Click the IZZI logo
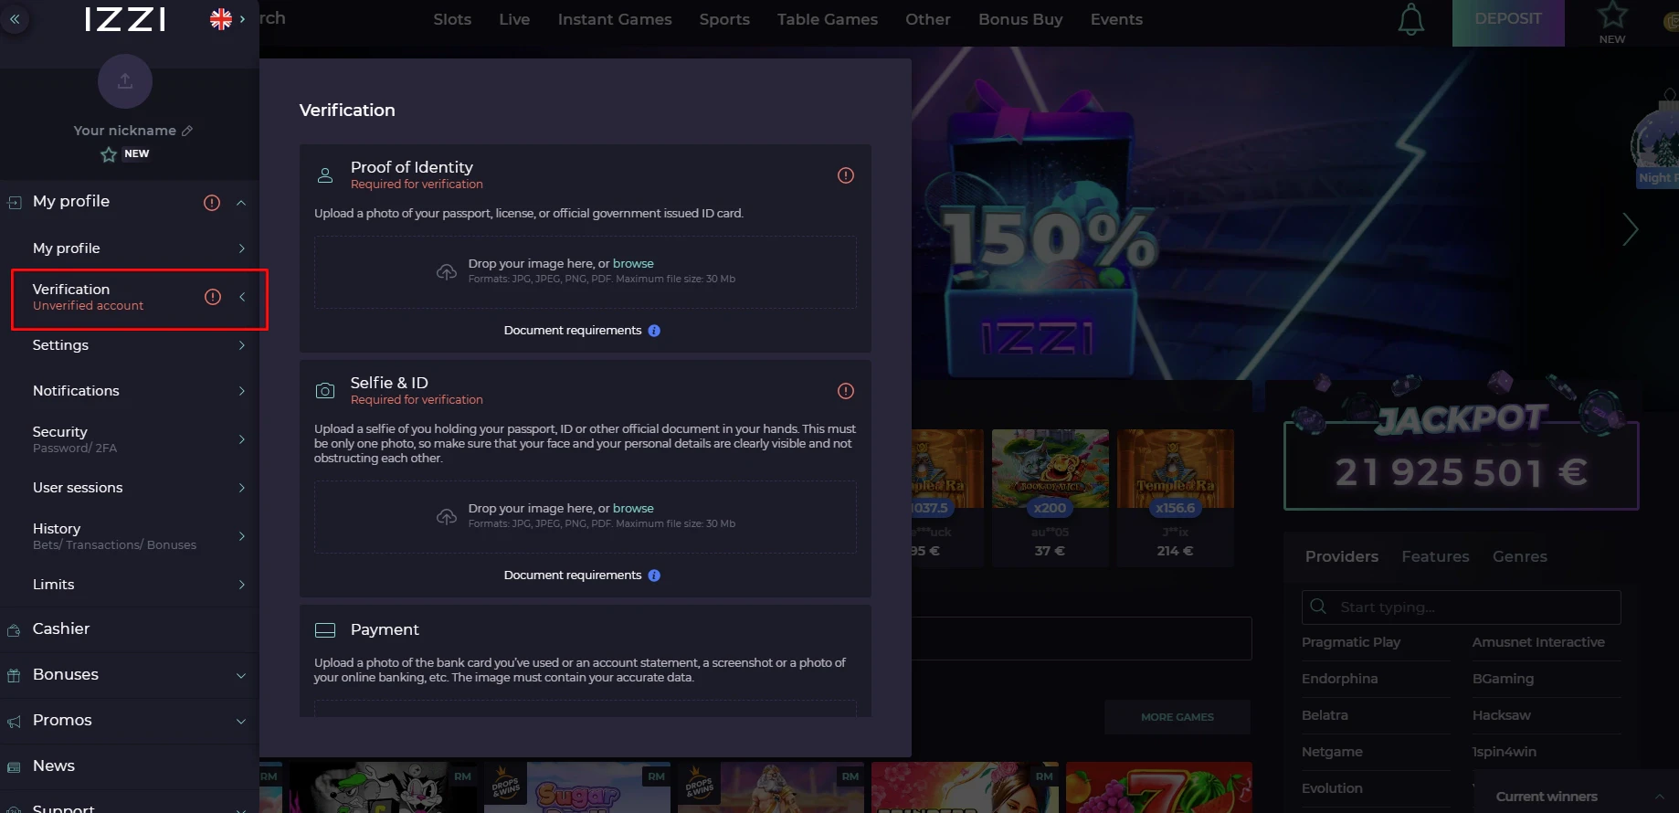1679x813 pixels. tap(125, 19)
